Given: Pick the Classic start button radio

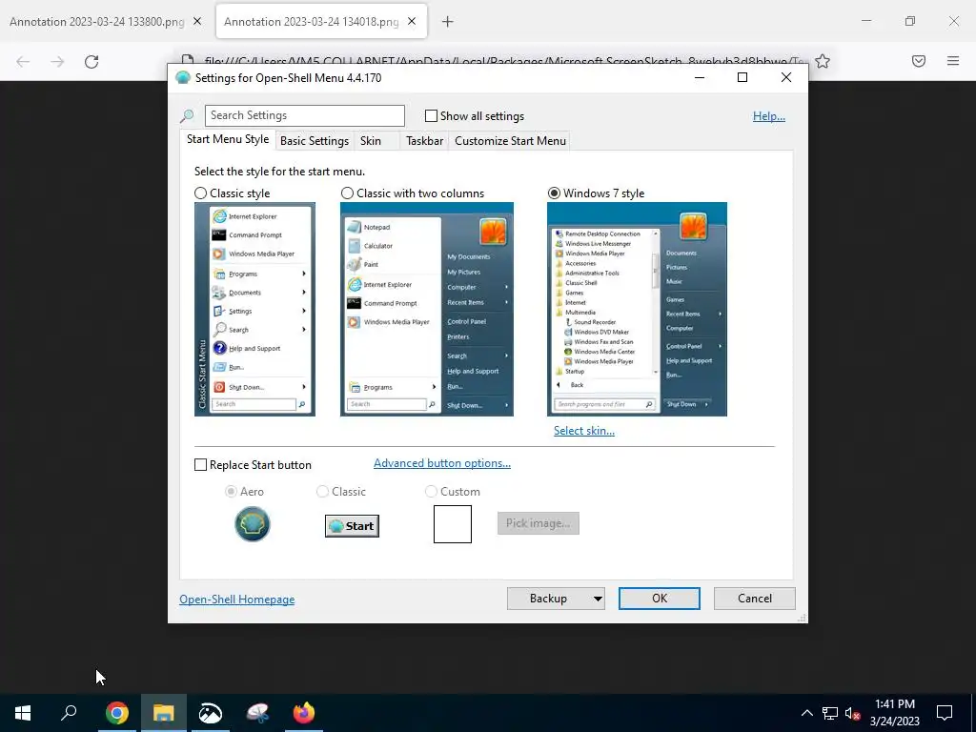Looking at the screenshot, I should [x=322, y=492].
